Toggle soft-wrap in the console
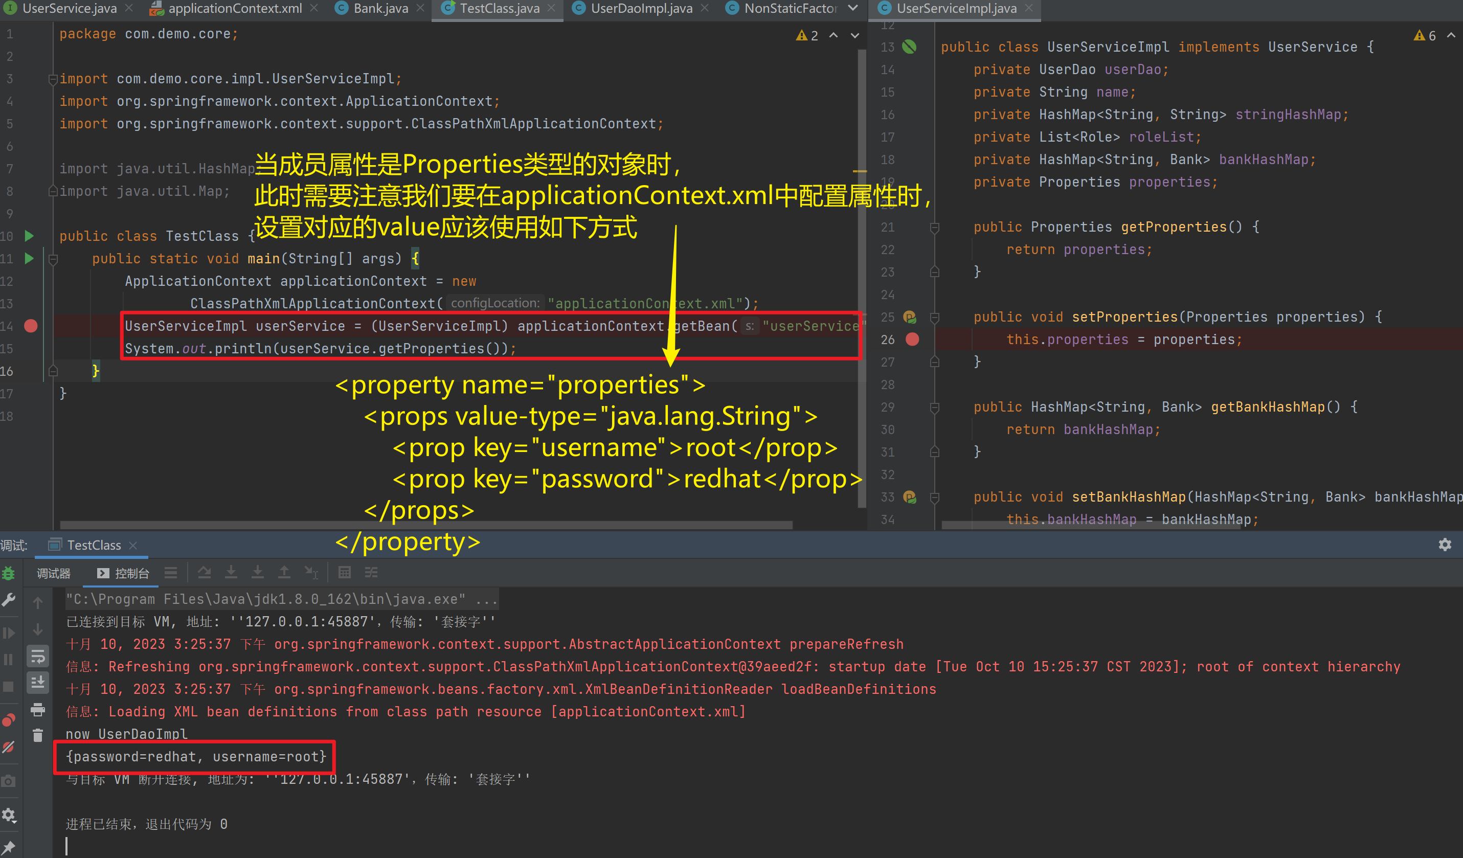The width and height of the screenshot is (1463, 858). click(38, 657)
